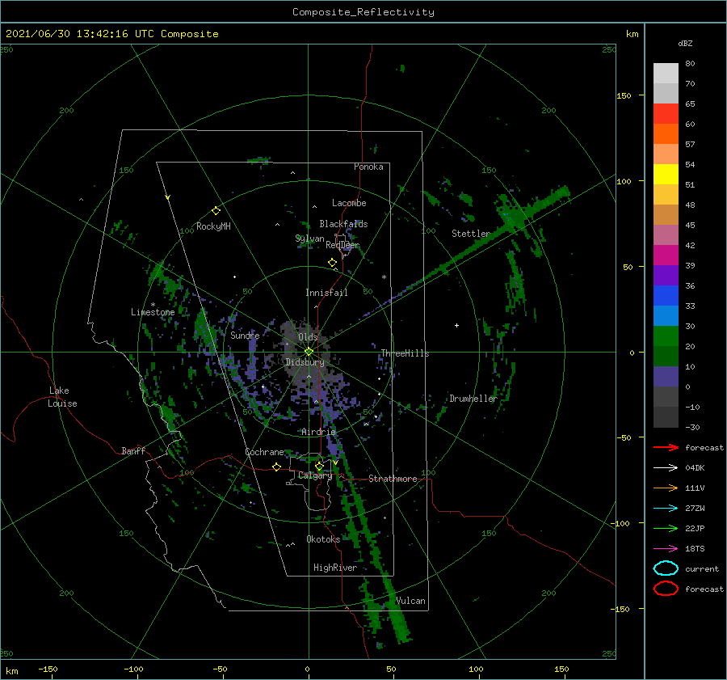Click the dBZ legend heading
Image resolution: width=727 pixels, height=680 pixels.
pyautogui.click(x=685, y=43)
